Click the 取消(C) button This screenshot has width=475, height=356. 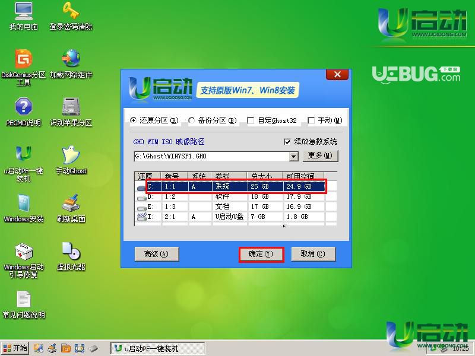tap(313, 254)
